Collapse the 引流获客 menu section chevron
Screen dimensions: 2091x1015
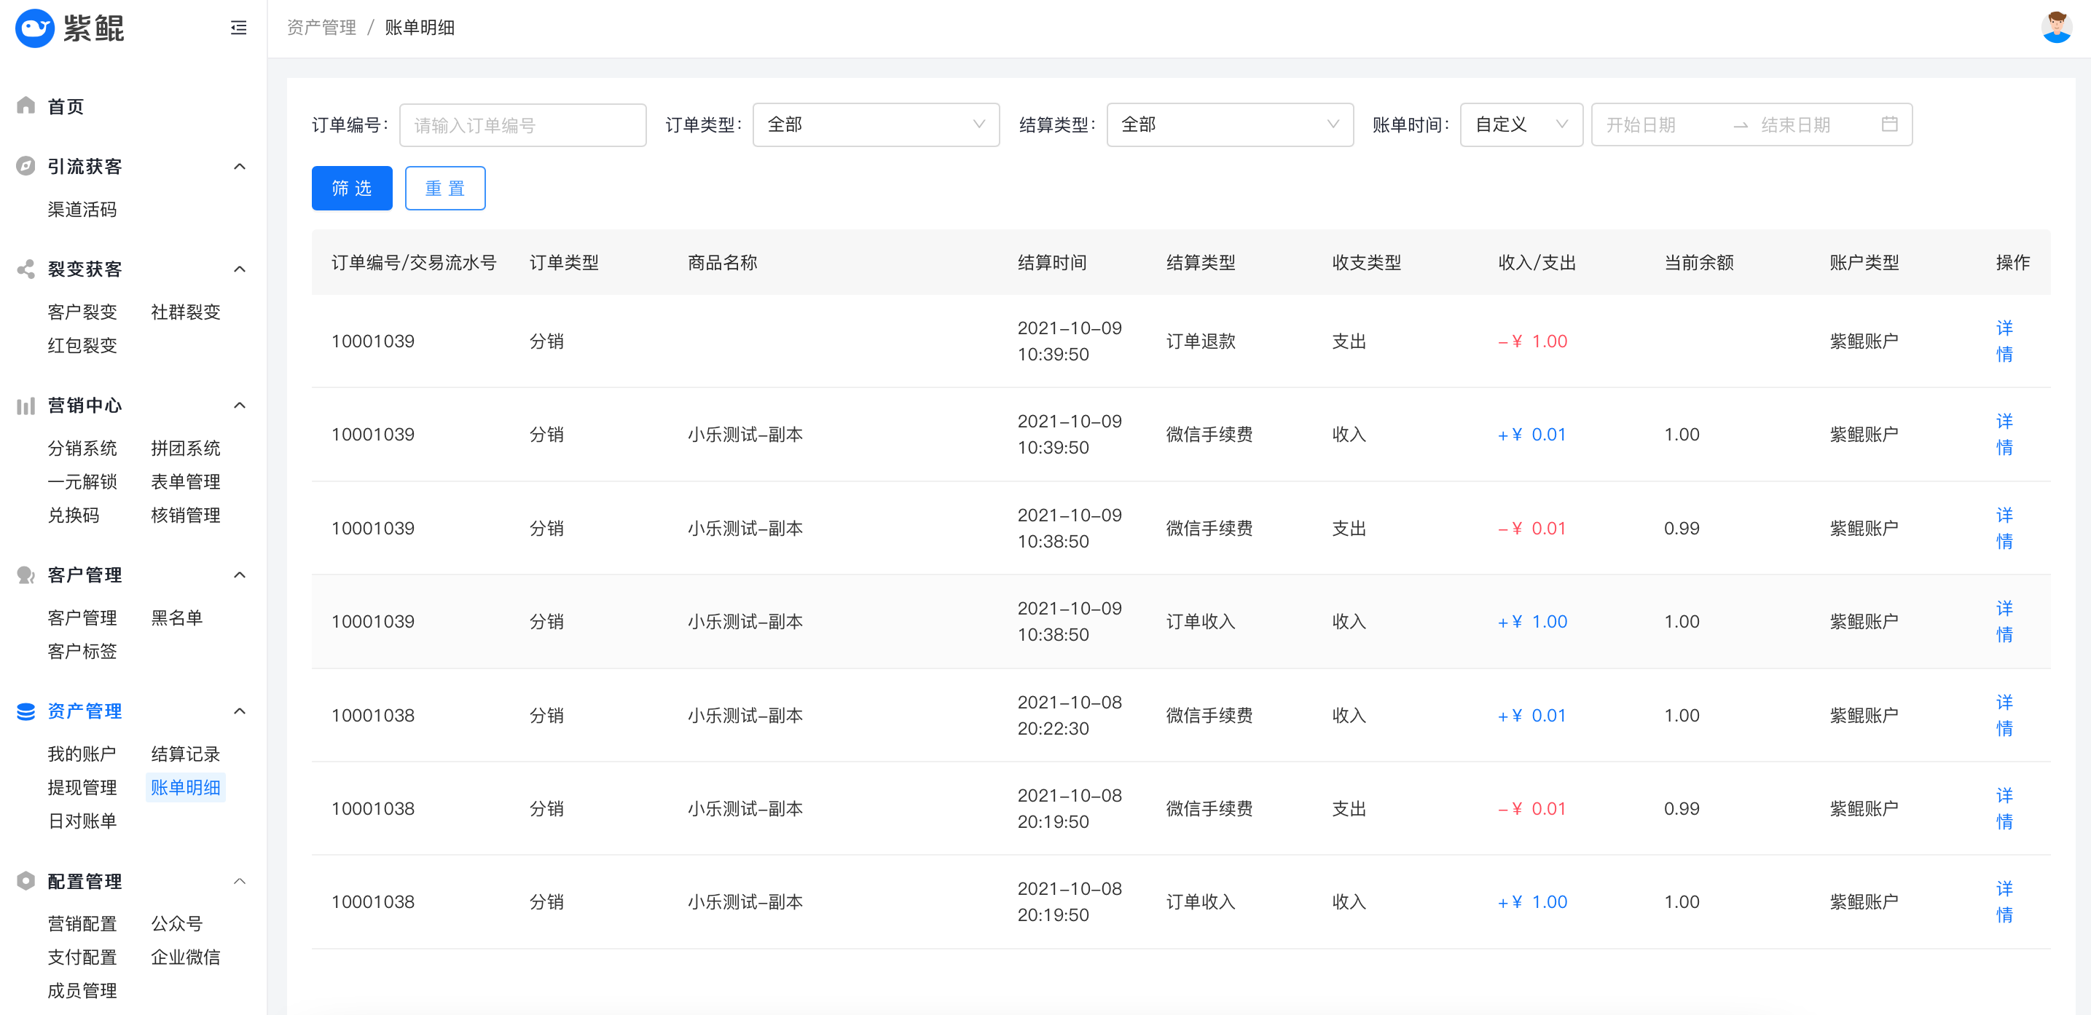tap(240, 166)
